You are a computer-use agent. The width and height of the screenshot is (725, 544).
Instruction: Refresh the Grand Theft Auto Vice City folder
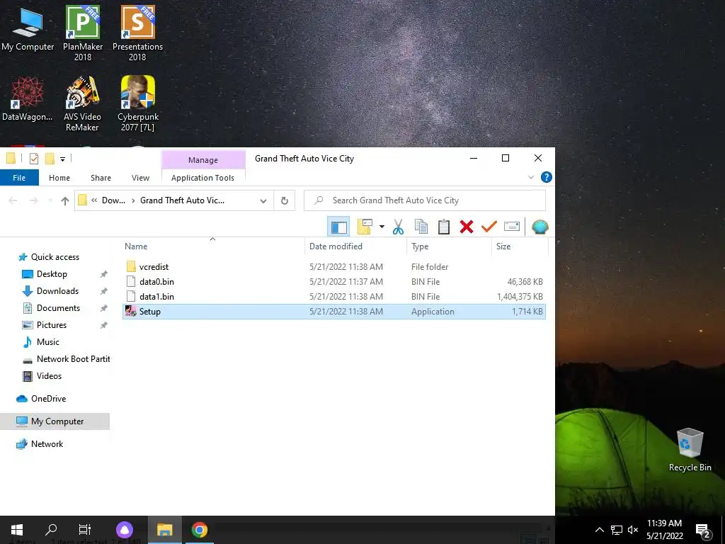point(285,200)
